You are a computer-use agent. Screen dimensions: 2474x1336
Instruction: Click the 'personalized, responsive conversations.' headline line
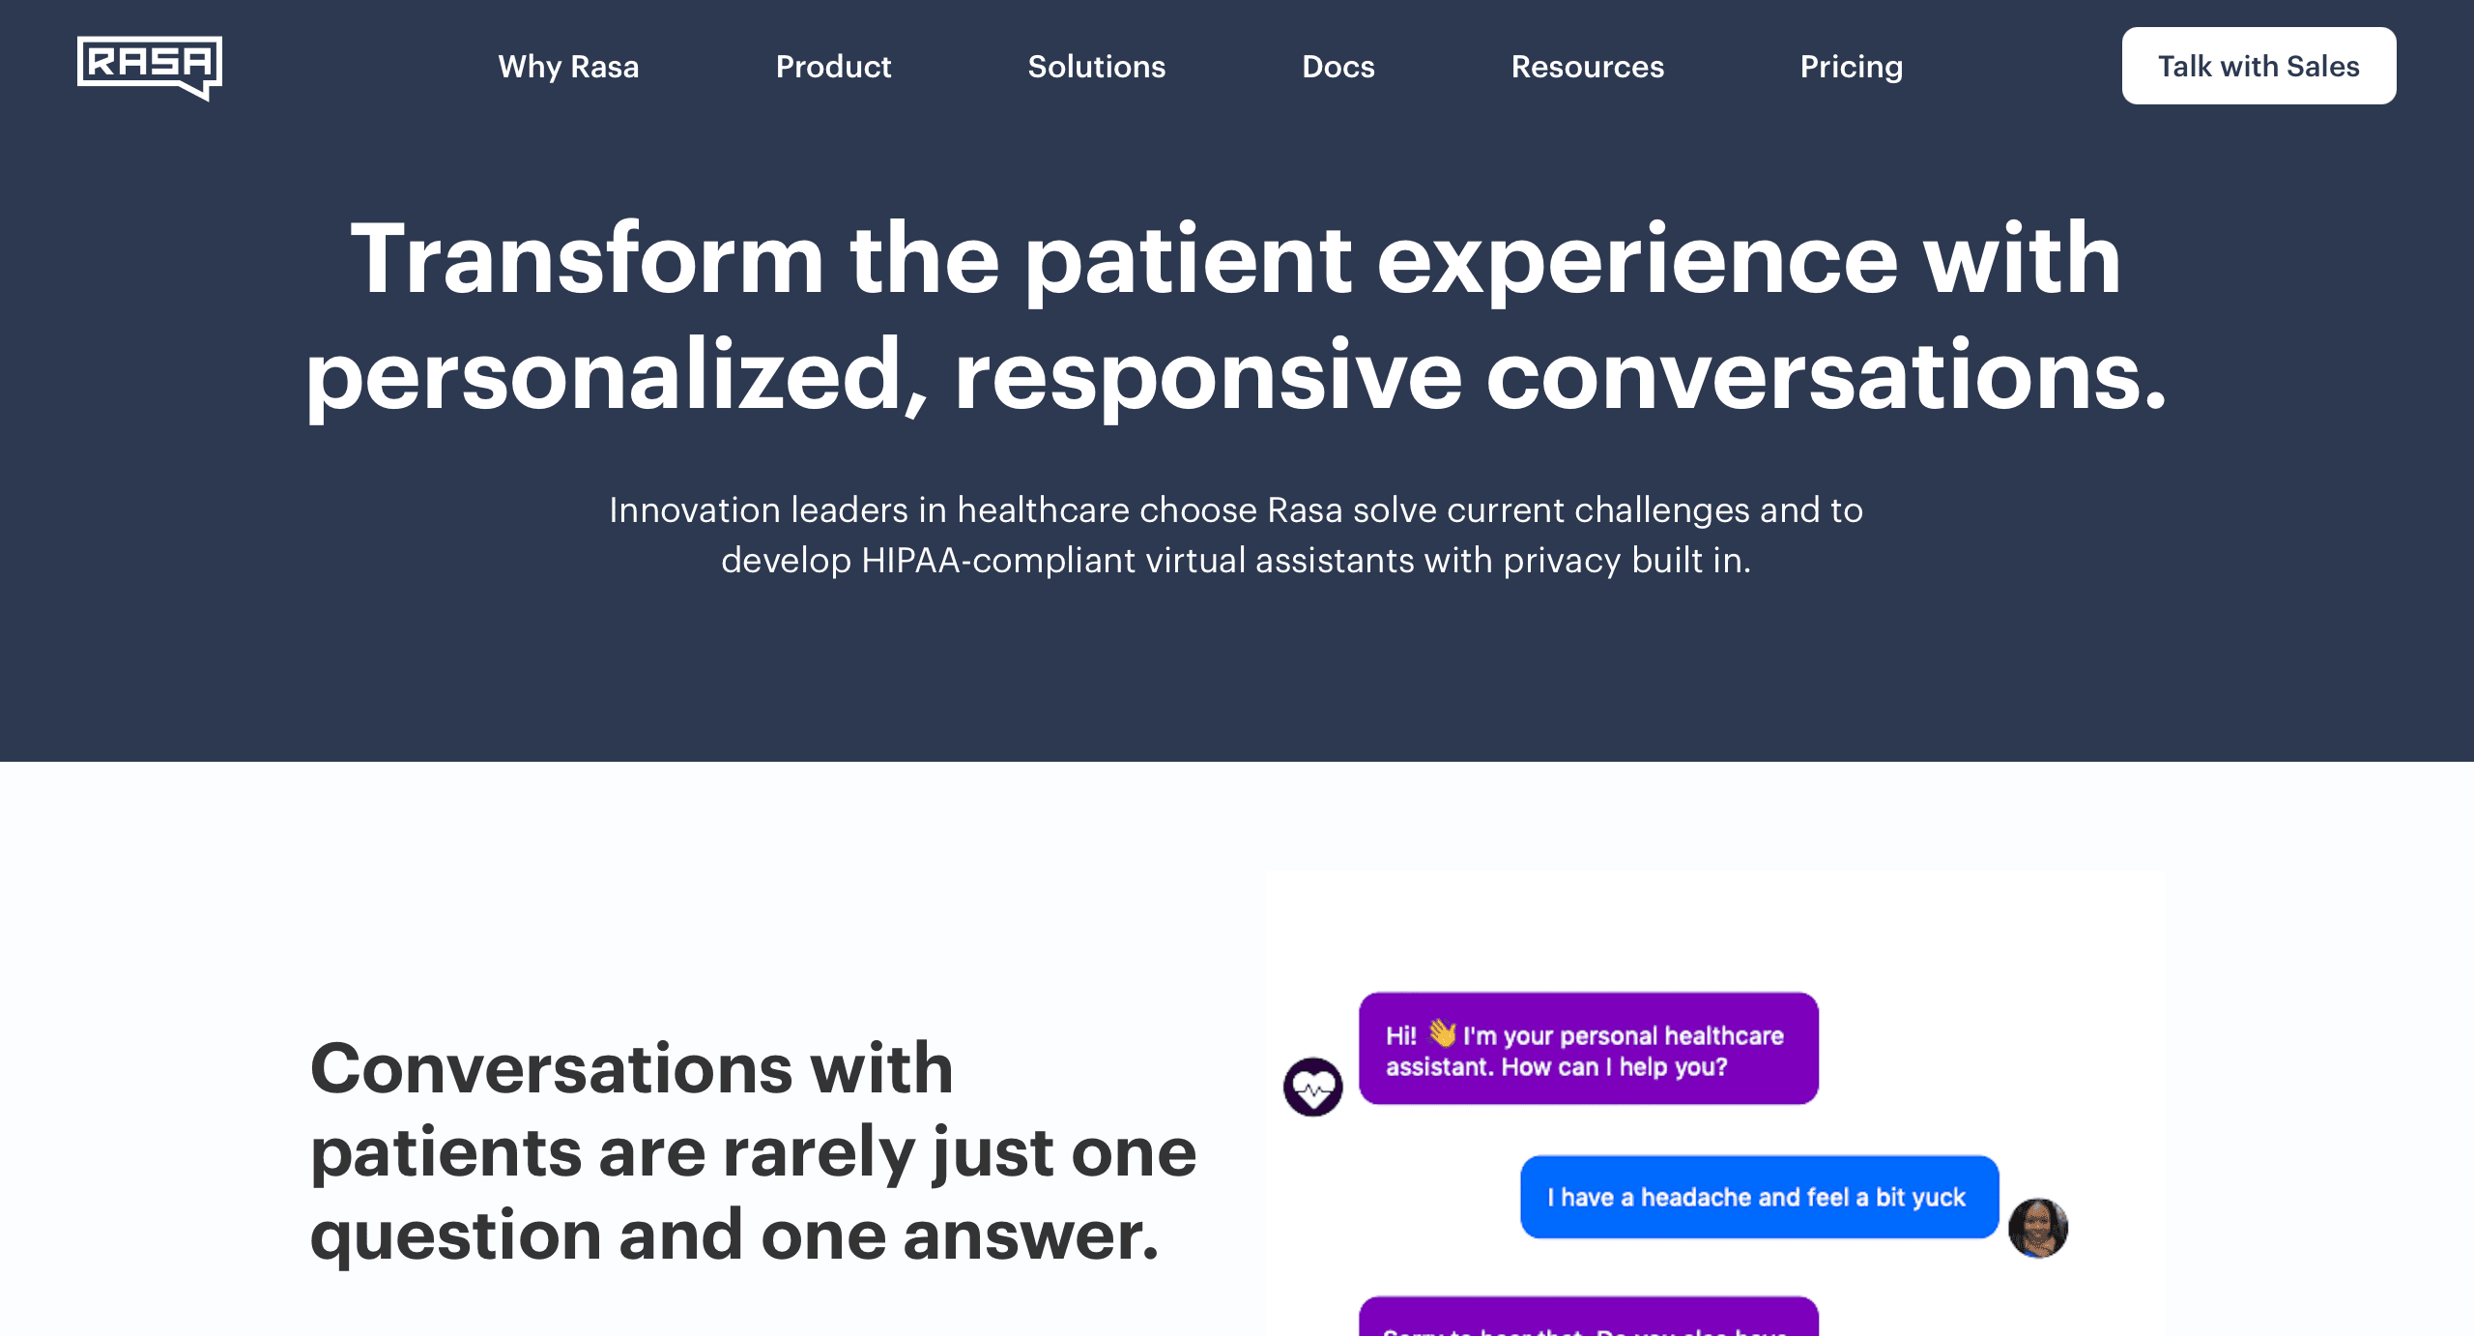pos(1235,375)
